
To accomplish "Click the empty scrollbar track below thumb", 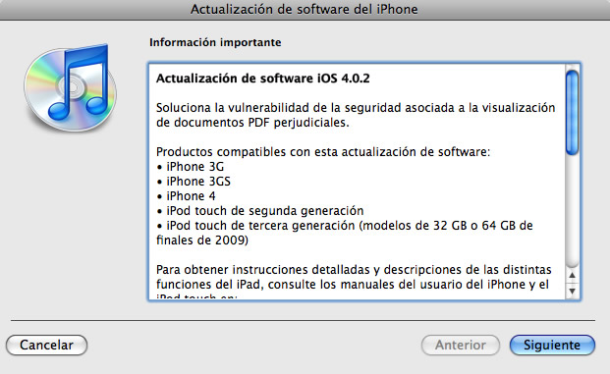I will tap(572, 211).
